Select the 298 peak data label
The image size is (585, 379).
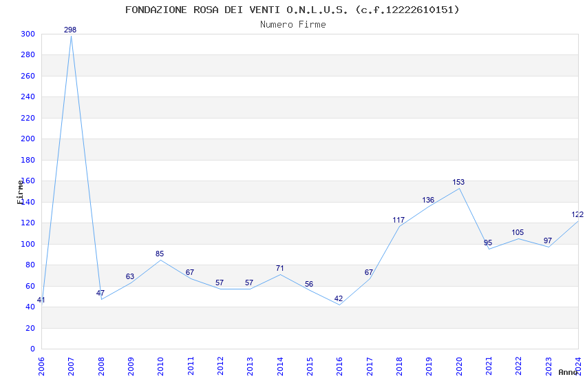[x=70, y=30]
